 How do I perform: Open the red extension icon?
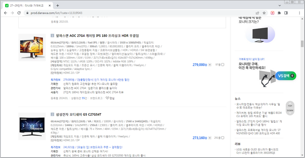[x=272, y=13]
